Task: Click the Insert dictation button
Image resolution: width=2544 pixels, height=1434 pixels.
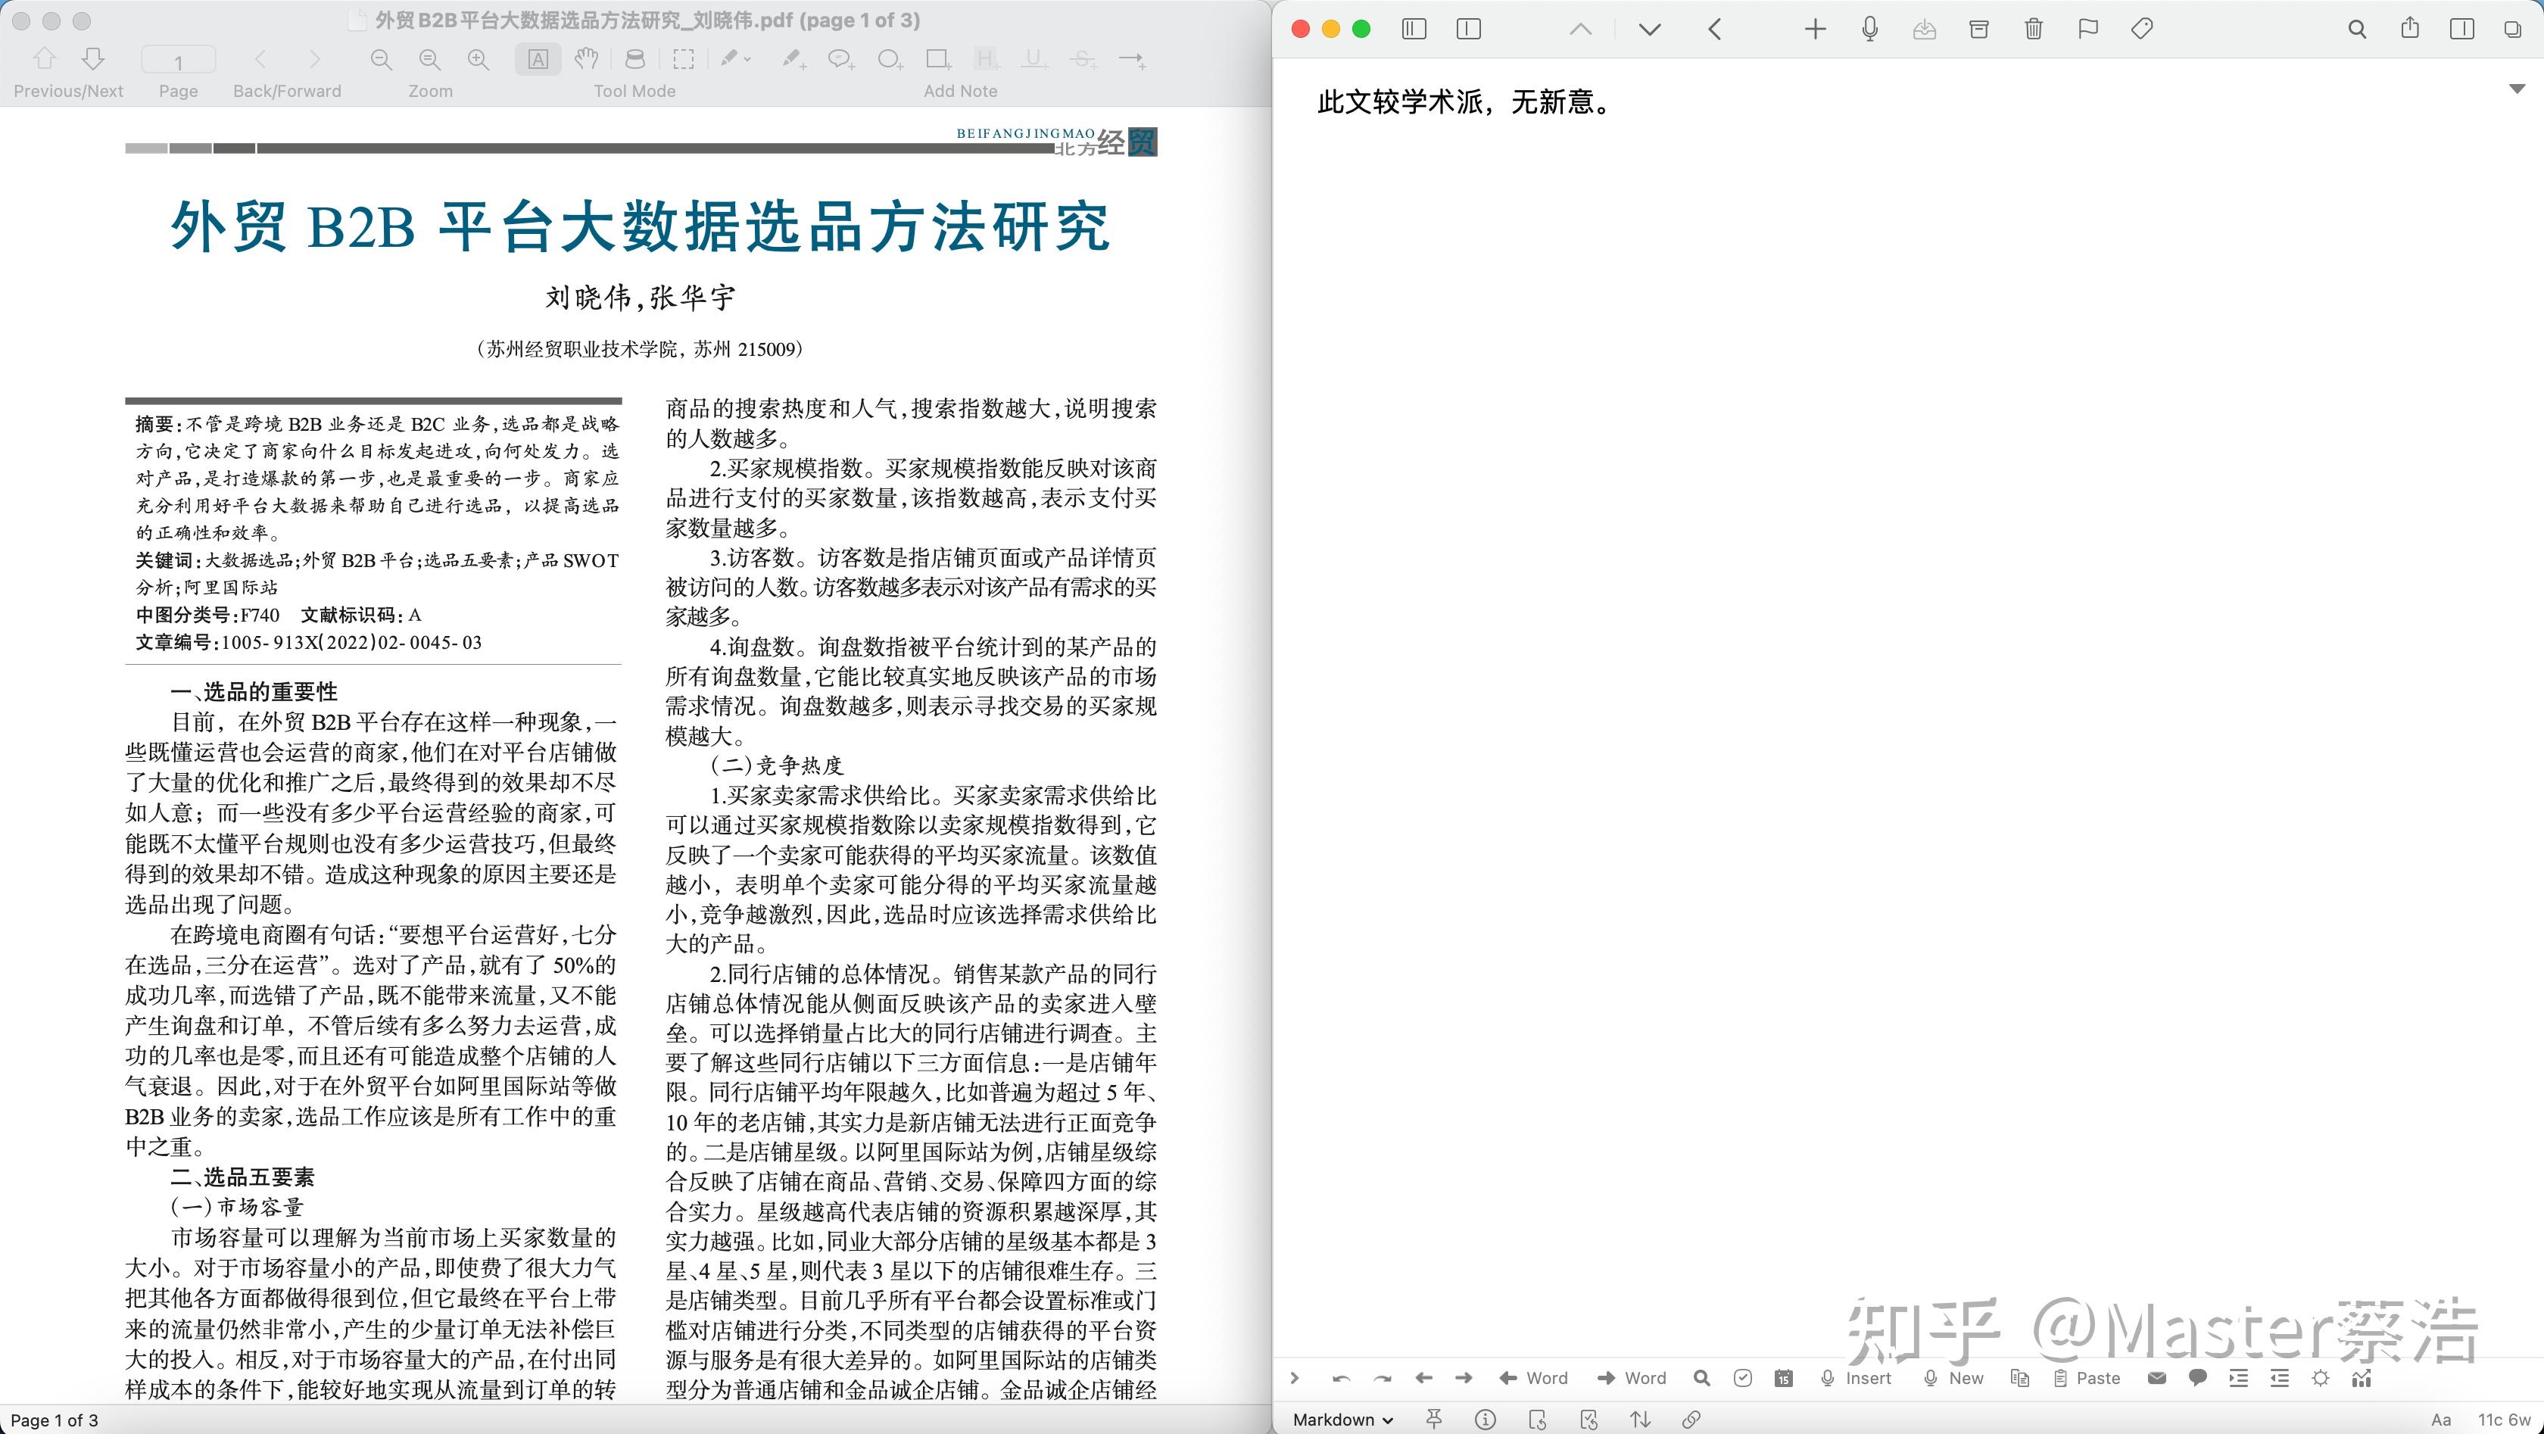Action: tap(1855, 1378)
